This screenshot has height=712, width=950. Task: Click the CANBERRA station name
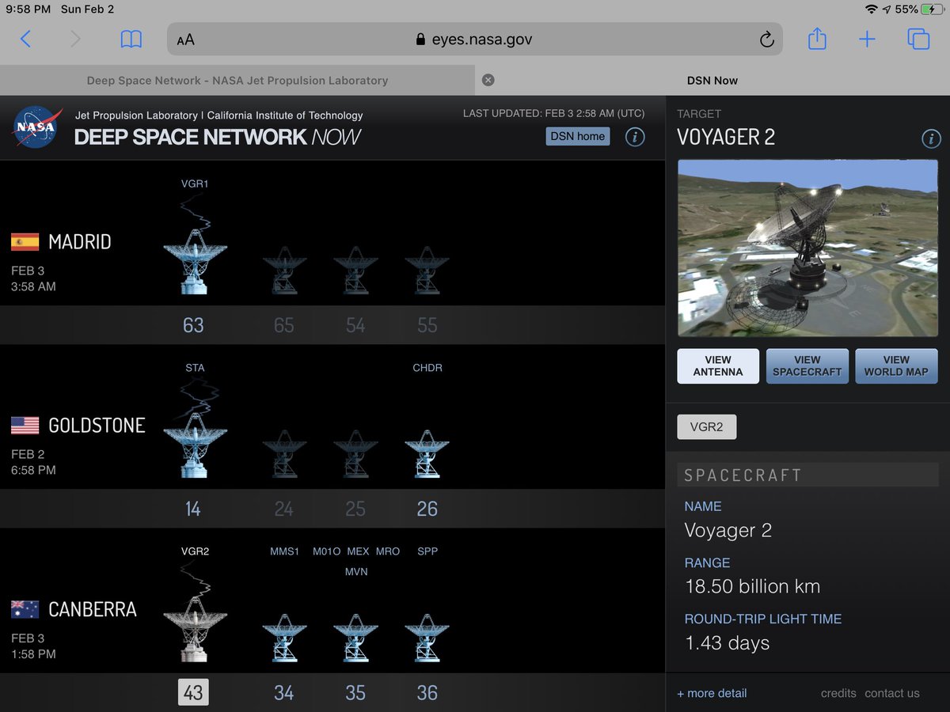(x=93, y=609)
